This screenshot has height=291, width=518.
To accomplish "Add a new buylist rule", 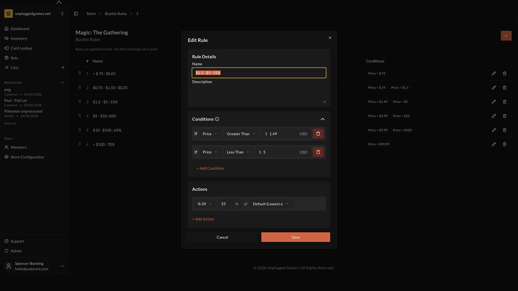I will (506, 36).
